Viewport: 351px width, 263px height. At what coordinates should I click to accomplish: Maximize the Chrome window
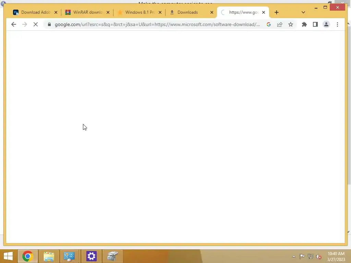click(325, 8)
